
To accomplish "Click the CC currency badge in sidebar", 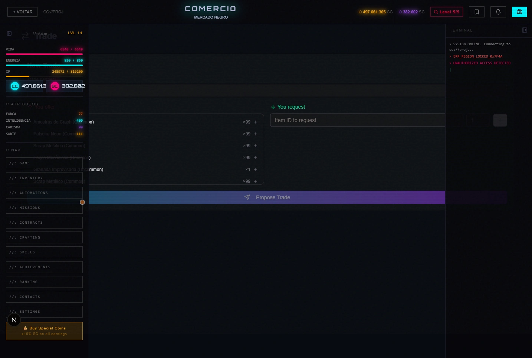I will tap(24, 86).
